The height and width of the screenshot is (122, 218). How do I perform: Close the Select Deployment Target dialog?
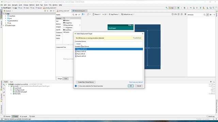coord(142,34)
